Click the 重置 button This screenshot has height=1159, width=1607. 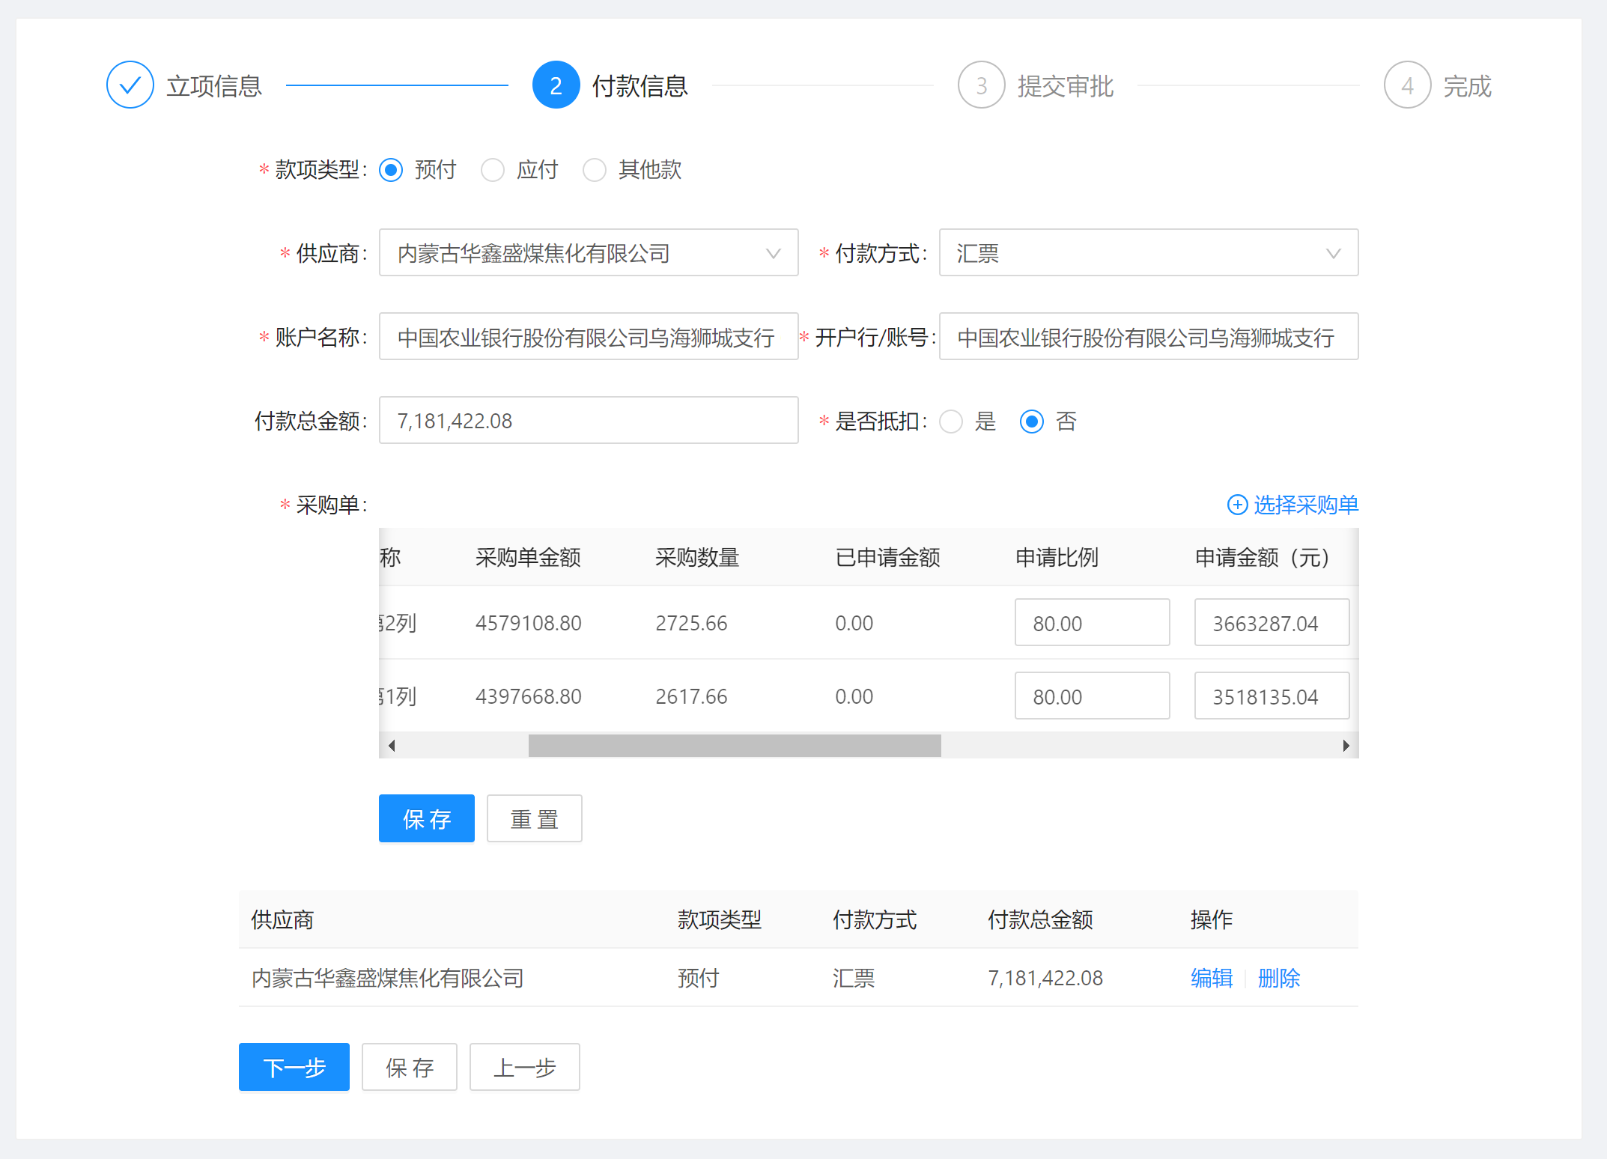[534, 818]
